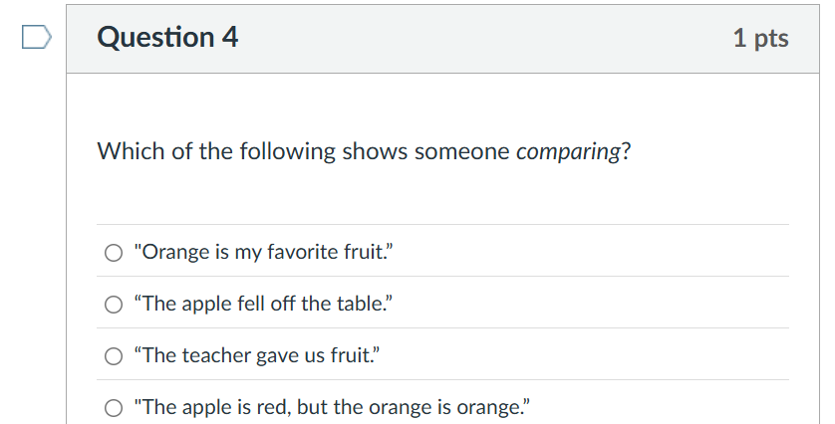Click answer text "The teacher gave us fruit."

pyautogui.click(x=257, y=355)
